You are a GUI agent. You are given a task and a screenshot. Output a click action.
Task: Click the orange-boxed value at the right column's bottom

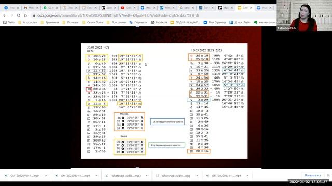point(199,151)
